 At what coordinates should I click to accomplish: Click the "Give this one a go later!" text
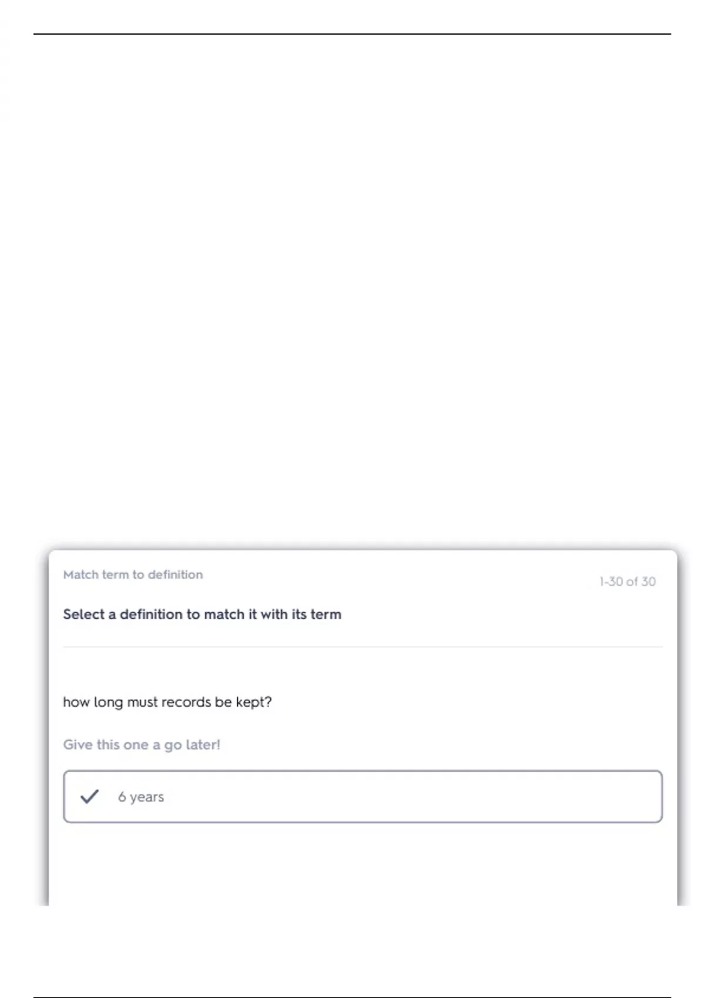142,744
